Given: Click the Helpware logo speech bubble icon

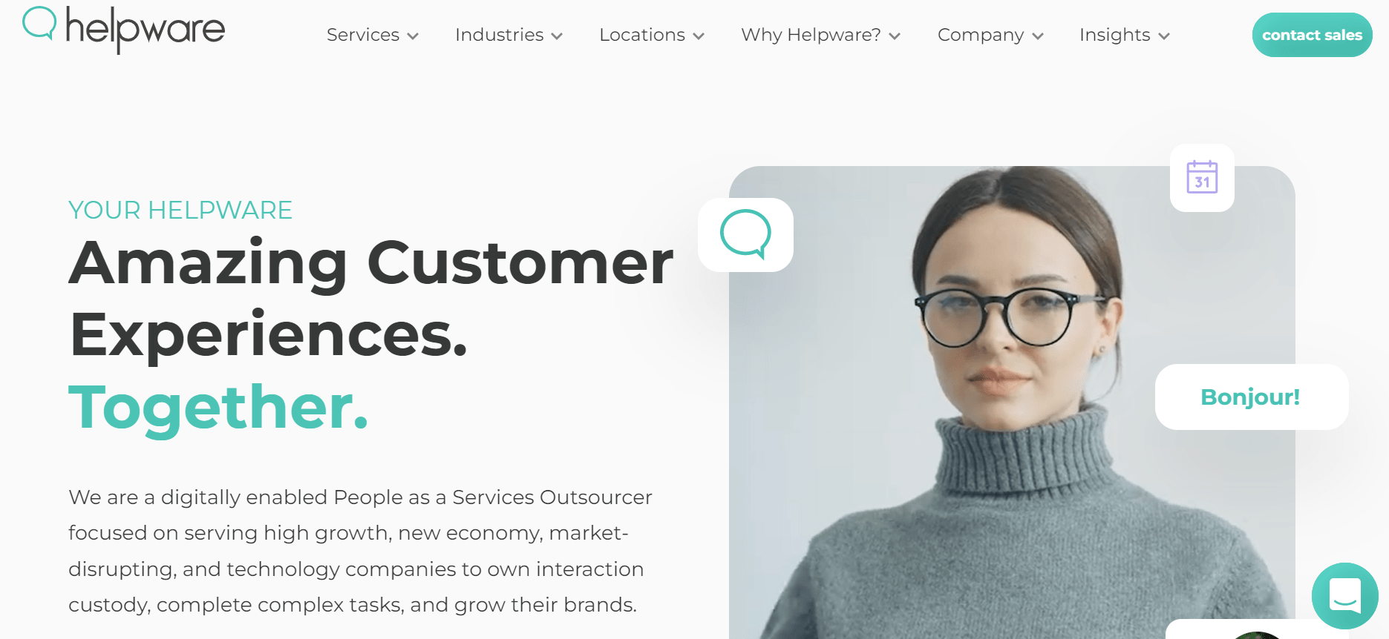Looking at the screenshot, I should click(x=39, y=23).
